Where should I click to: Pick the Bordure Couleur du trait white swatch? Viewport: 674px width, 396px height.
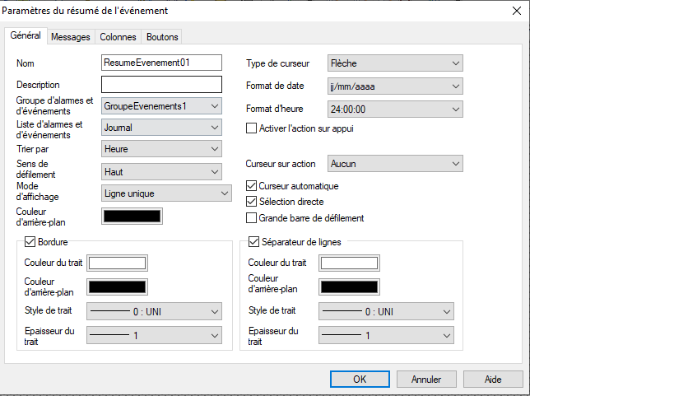(x=117, y=263)
